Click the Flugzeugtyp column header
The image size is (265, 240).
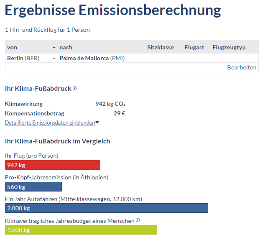tap(229, 47)
